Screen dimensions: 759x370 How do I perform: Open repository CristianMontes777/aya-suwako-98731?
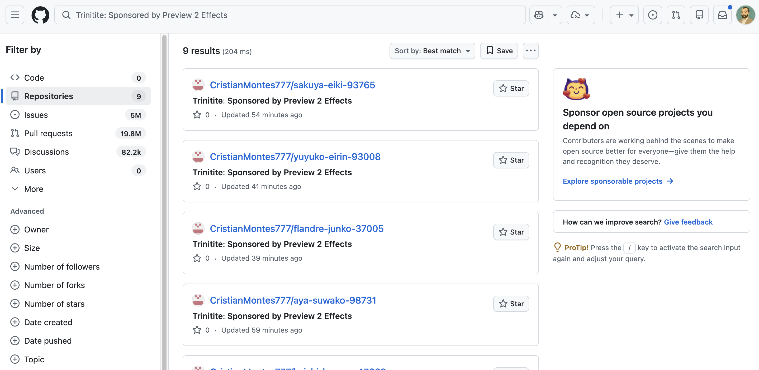[293, 300]
